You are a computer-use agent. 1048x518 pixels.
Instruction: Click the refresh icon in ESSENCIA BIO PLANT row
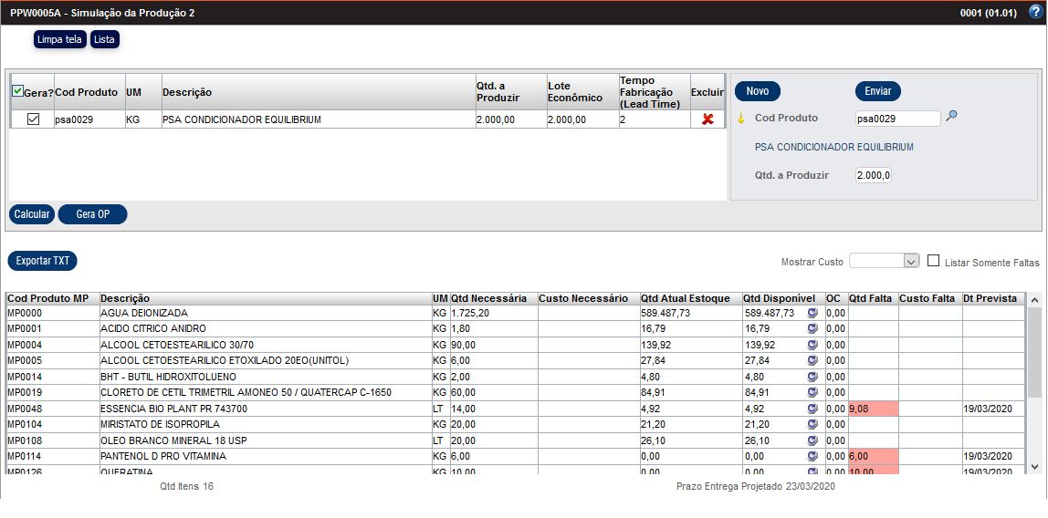coord(812,409)
